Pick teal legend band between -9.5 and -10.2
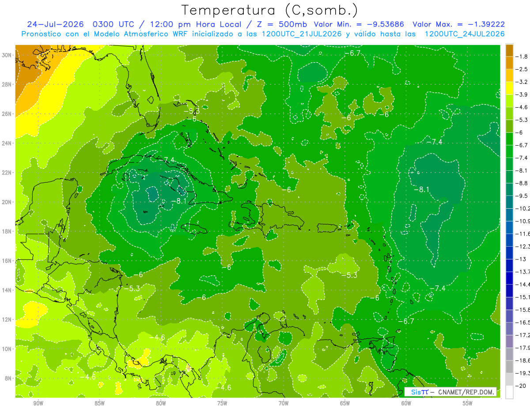This screenshot has height=409, width=530. click(x=509, y=202)
